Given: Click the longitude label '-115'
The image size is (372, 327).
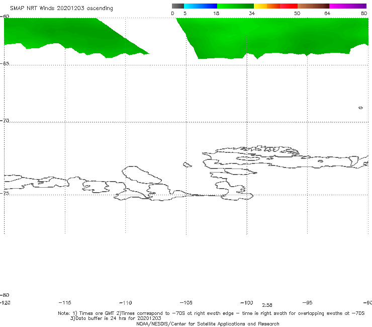Looking at the screenshot, I should click(x=65, y=302).
